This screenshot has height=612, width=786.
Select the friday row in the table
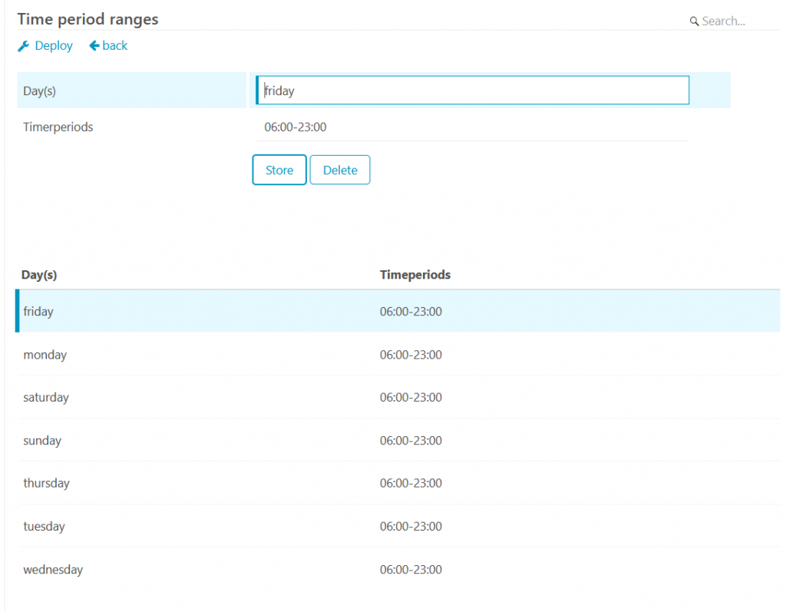tap(398, 311)
